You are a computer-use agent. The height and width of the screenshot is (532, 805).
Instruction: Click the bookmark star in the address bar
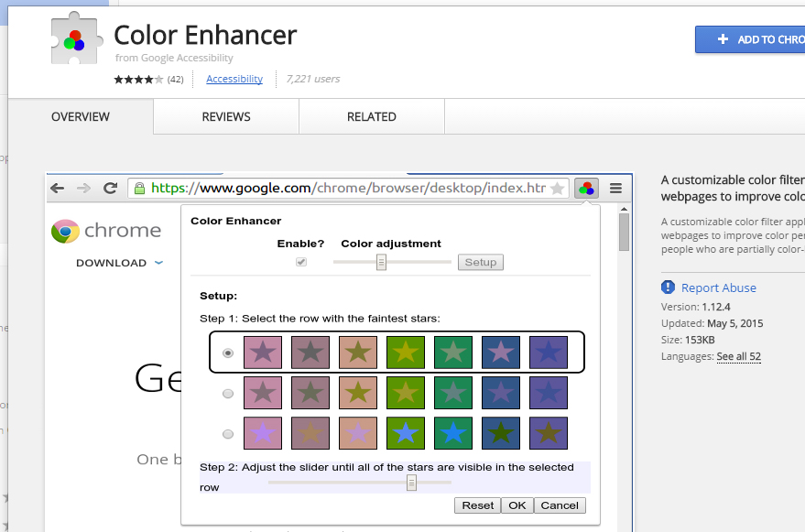[x=557, y=189]
